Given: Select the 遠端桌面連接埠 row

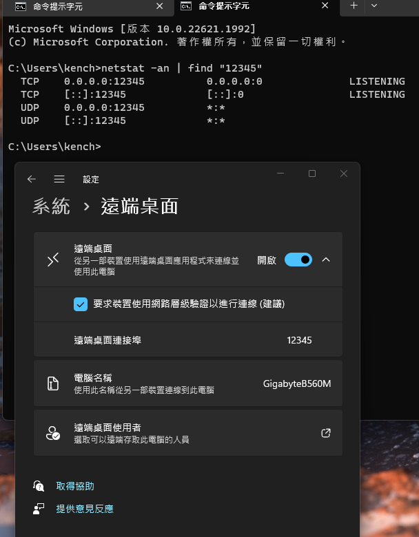Looking at the screenshot, I should (x=188, y=339).
